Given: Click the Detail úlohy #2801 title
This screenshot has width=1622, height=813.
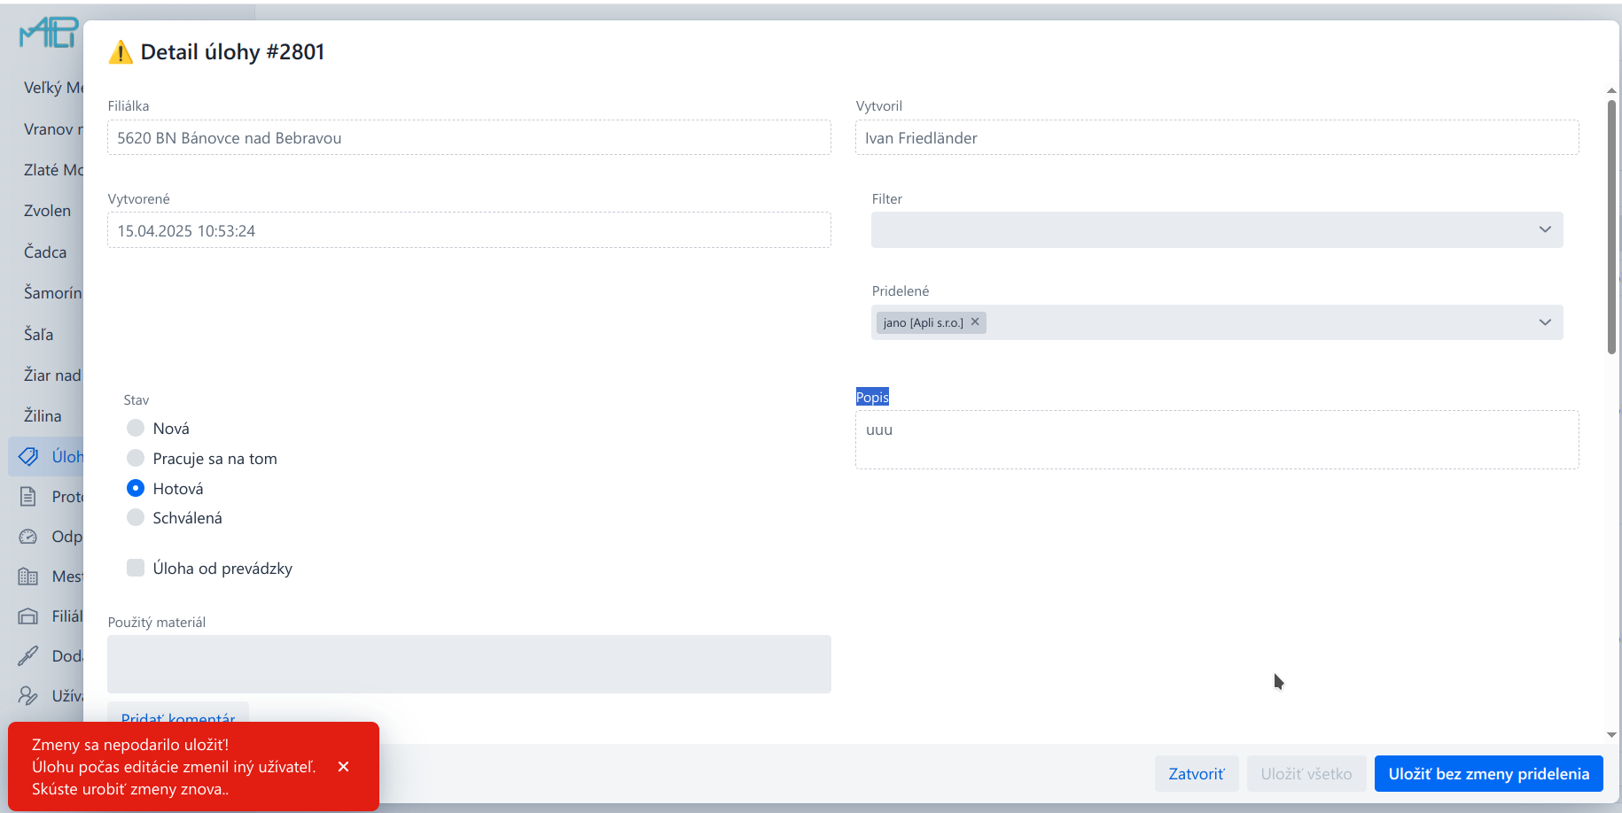Looking at the screenshot, I should (x=232, y=52).
